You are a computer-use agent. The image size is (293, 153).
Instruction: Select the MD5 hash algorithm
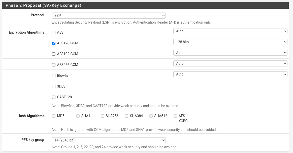click(54, 116)
